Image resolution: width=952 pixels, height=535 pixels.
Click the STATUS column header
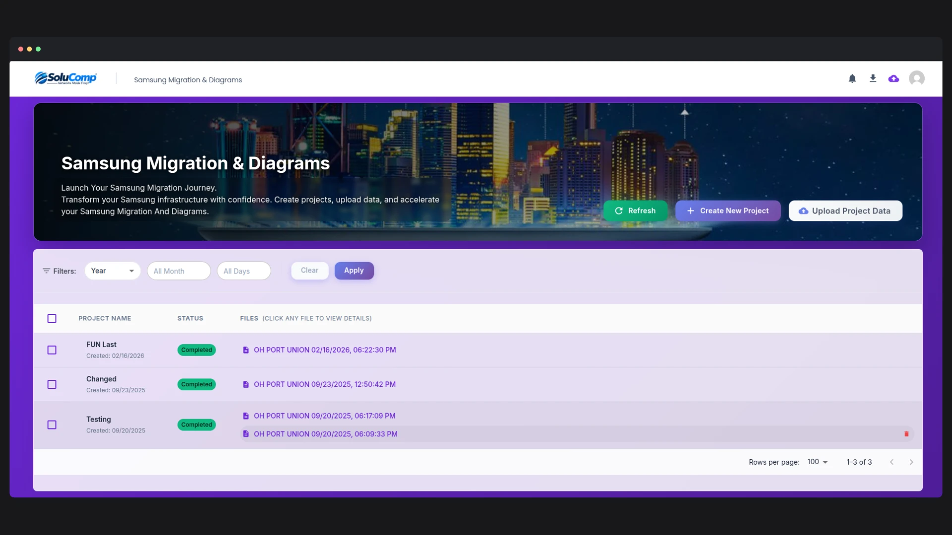190,319
